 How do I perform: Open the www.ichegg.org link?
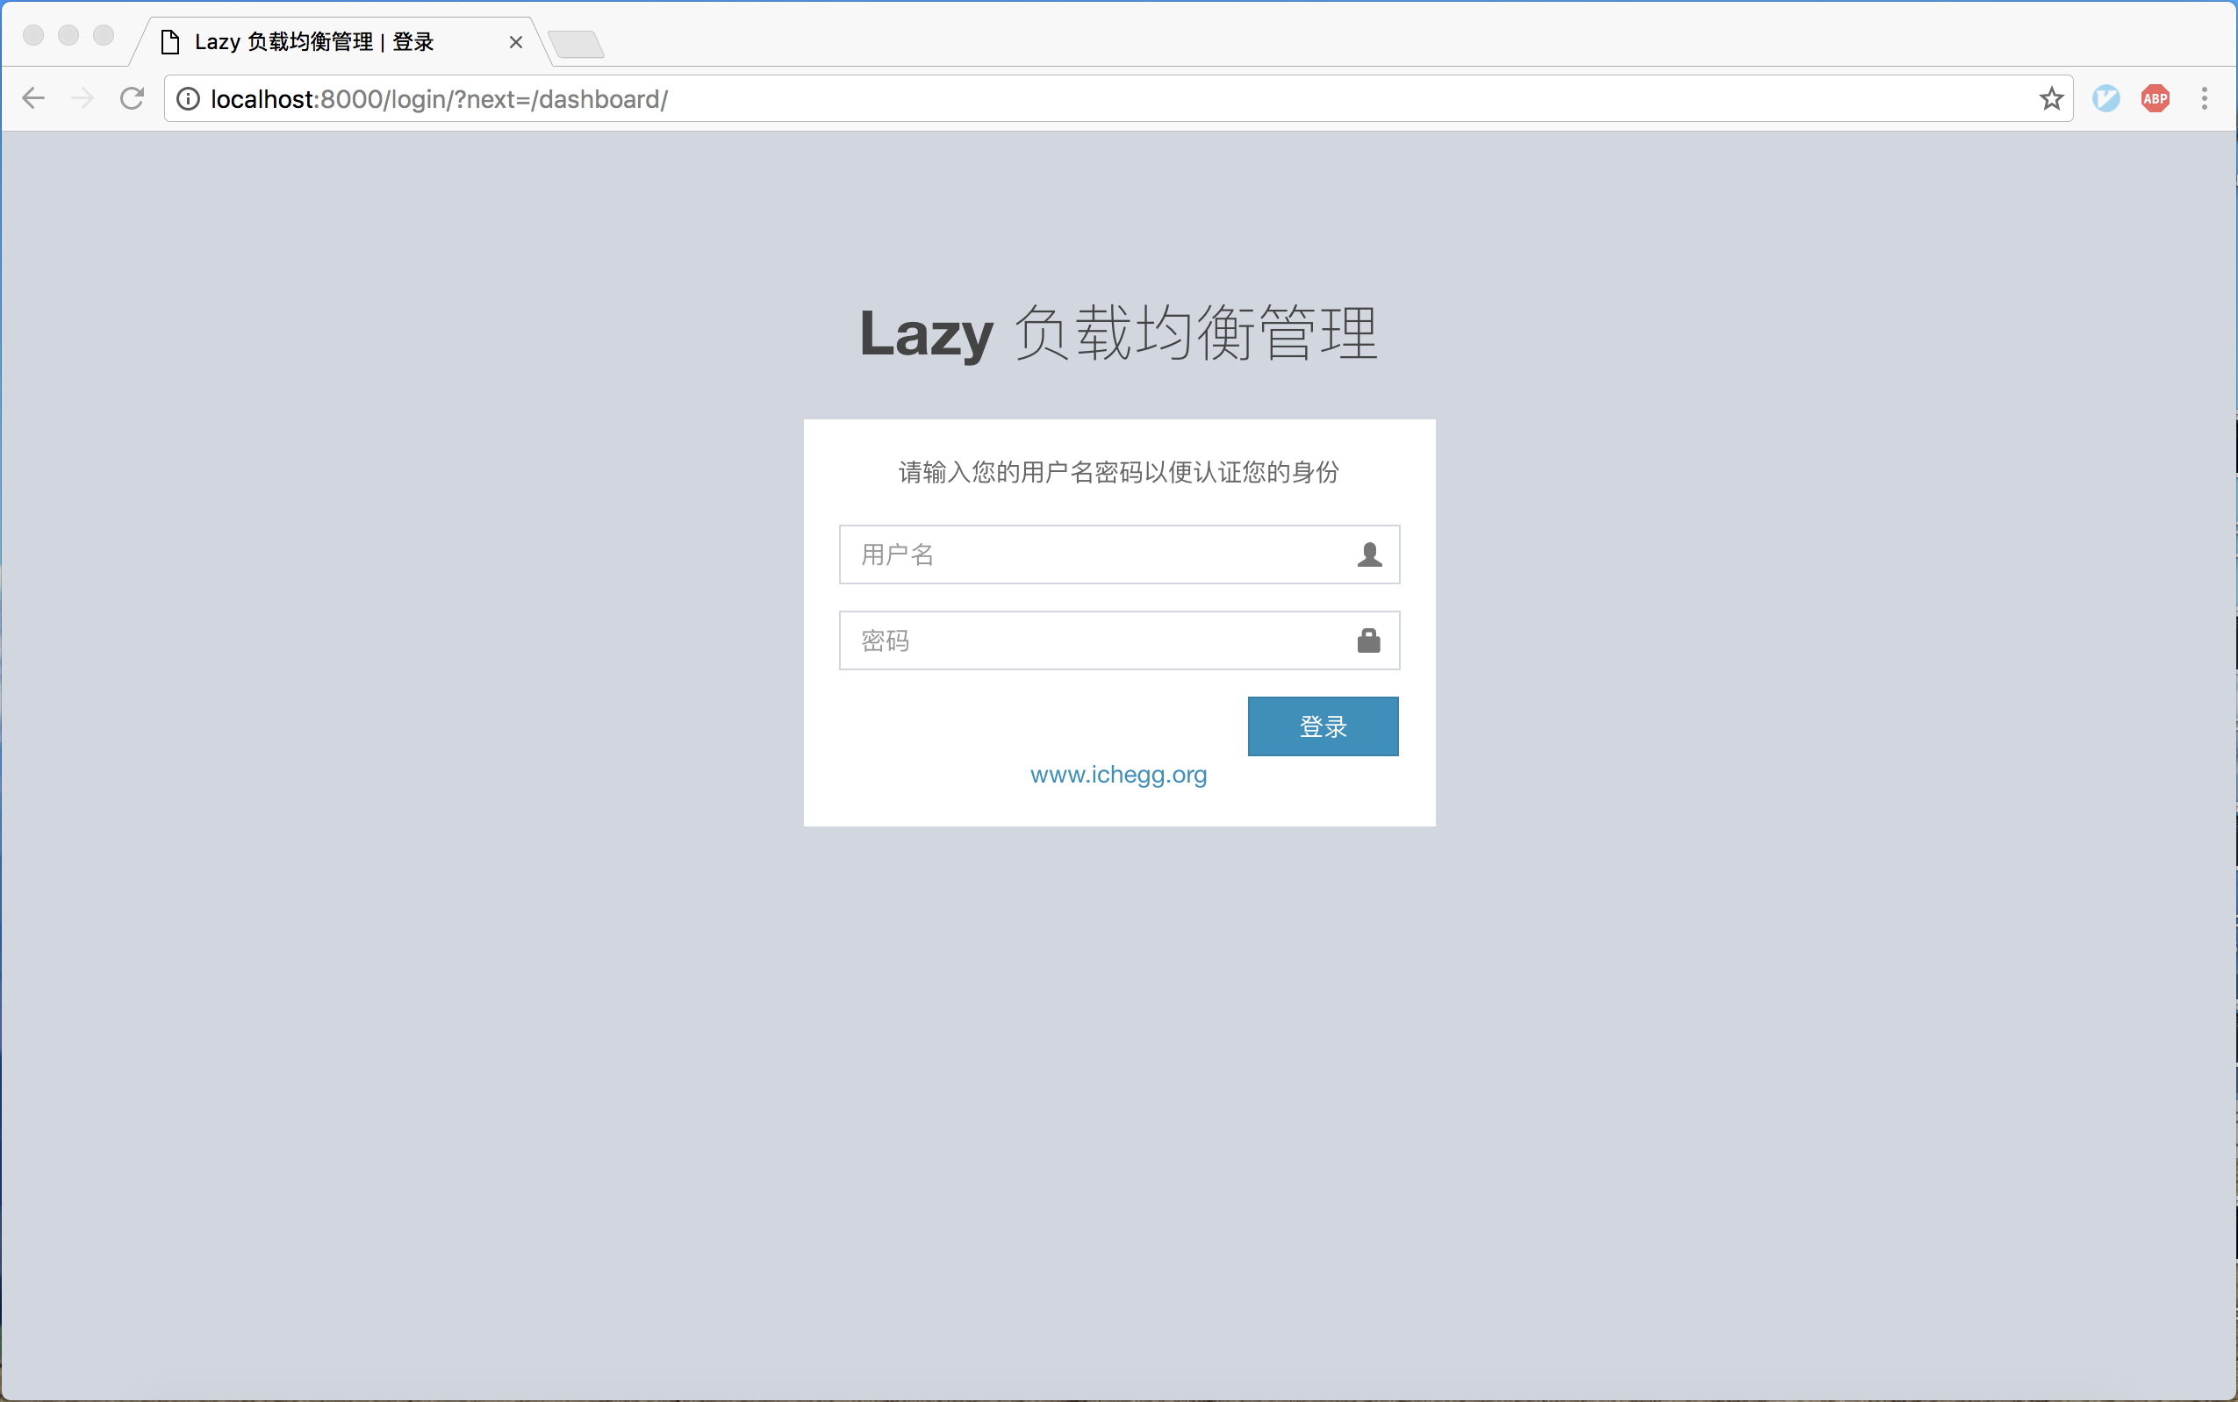pos(1118,774)
